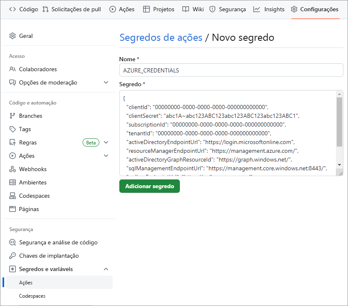This screenshot has height=306, width=348.
Task: Expand the Ações sidebar dropdown
Action: pos(106,156)
